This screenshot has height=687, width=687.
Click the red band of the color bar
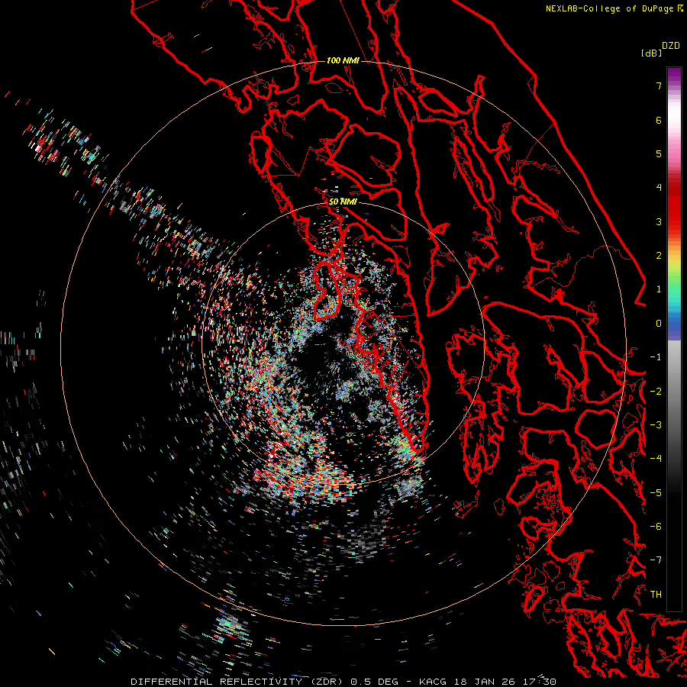click(674, 211)
